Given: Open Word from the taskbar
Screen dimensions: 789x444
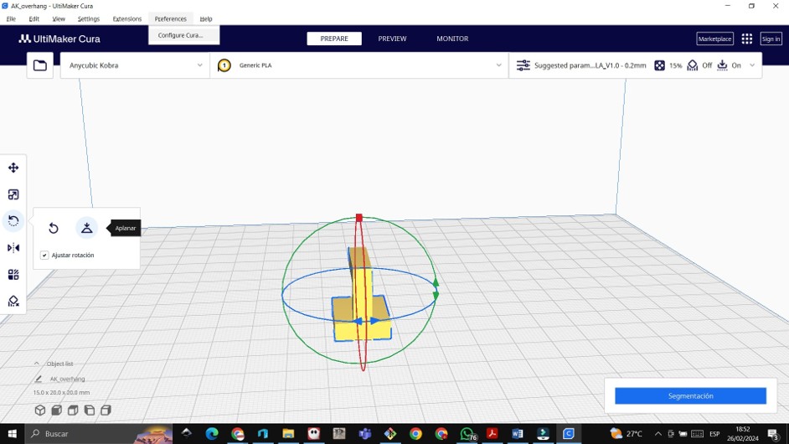Looking at the screenshot, I should [518, 433].
